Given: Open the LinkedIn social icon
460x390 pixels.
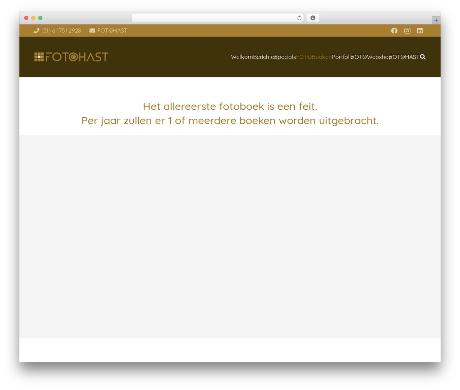Looking at the screenshot, I should [x=420, y=31].
